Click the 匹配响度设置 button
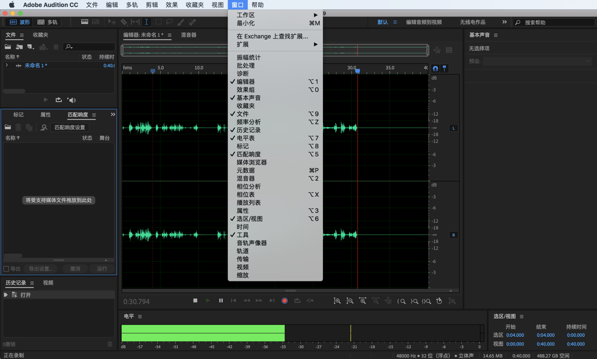 point(69,127)
